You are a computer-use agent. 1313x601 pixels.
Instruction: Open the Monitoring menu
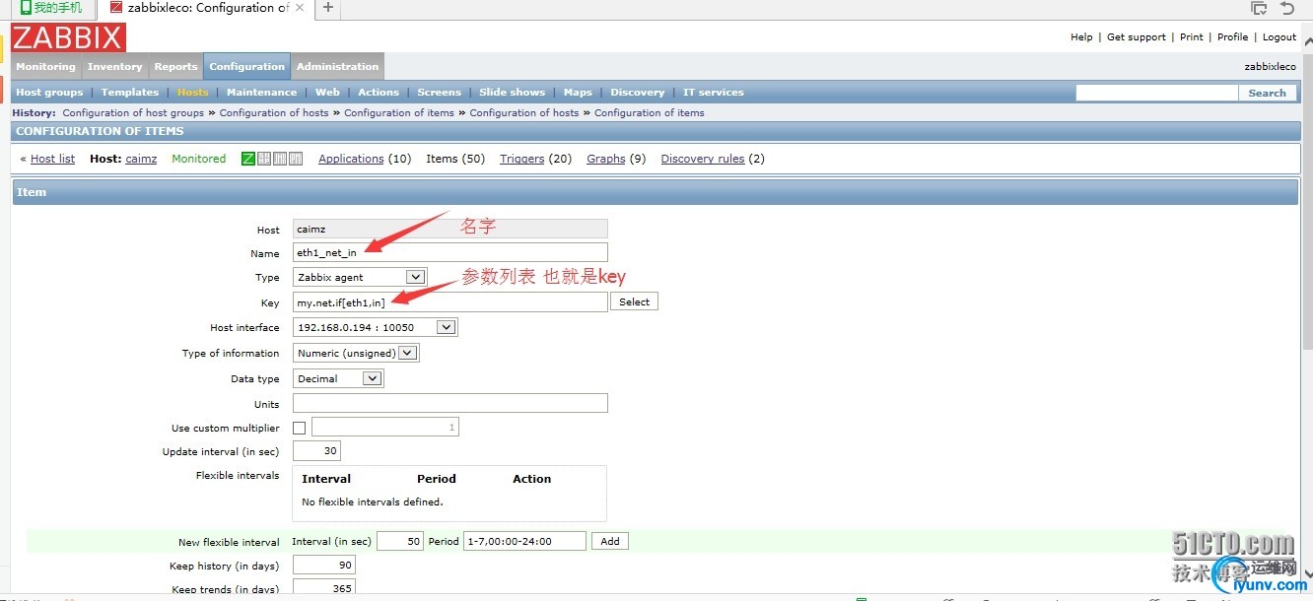pos(45,67)
